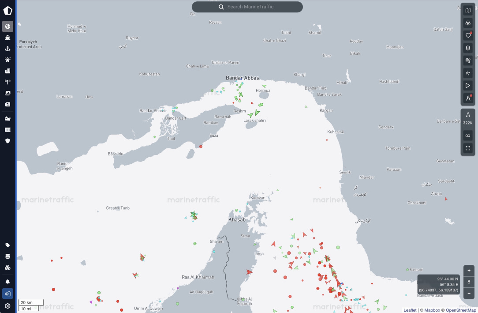
Task: Open the vessel filters circles icon
Action: click(468, 23)
